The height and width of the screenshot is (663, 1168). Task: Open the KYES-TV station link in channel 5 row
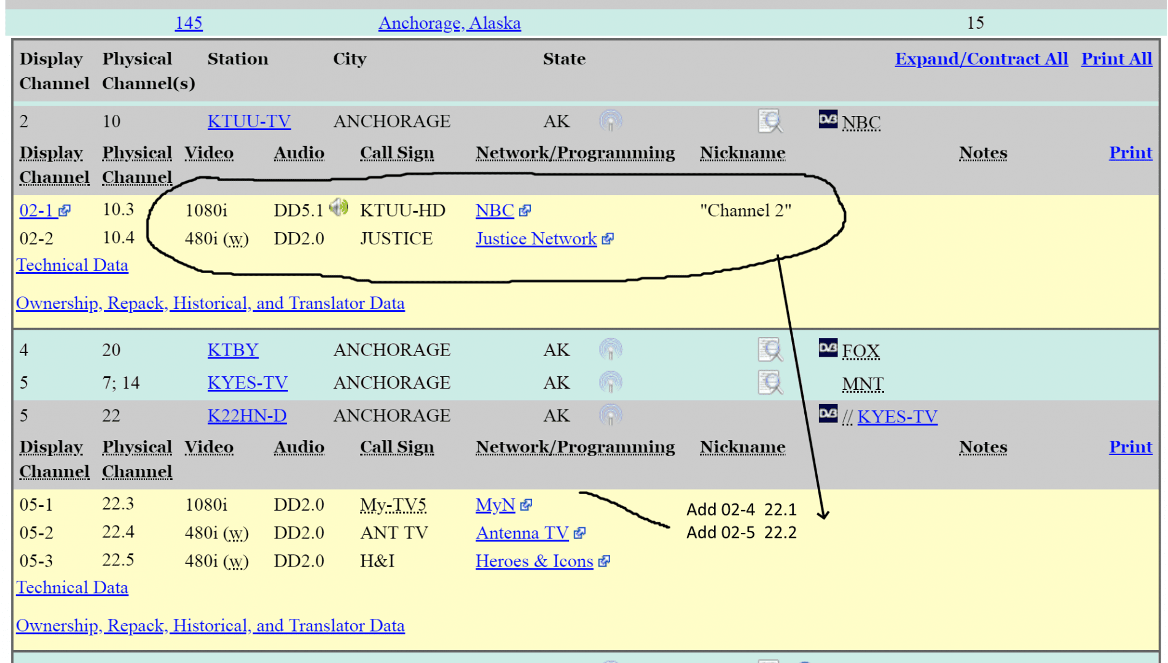coord(248,382)
